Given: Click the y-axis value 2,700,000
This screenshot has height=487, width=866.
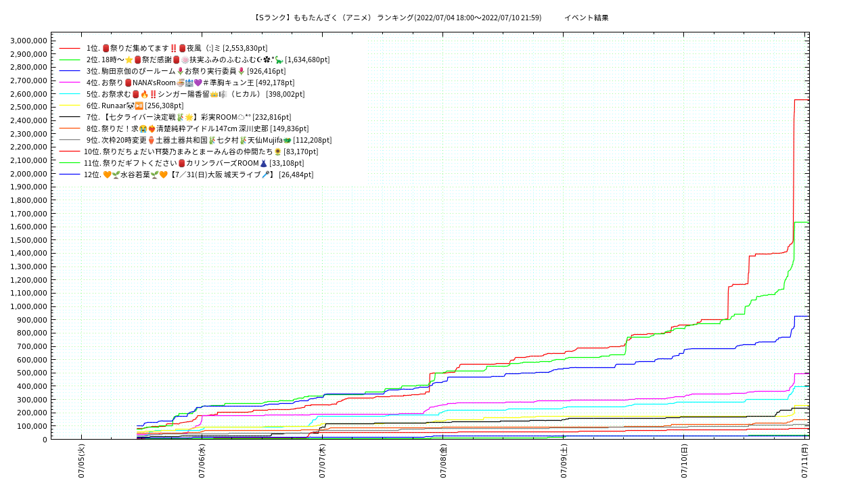Looking at the screenshot, I should [28, 80].
